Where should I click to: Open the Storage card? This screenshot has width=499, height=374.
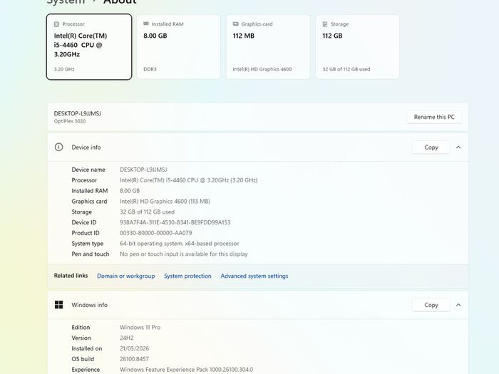pos(358,47)
